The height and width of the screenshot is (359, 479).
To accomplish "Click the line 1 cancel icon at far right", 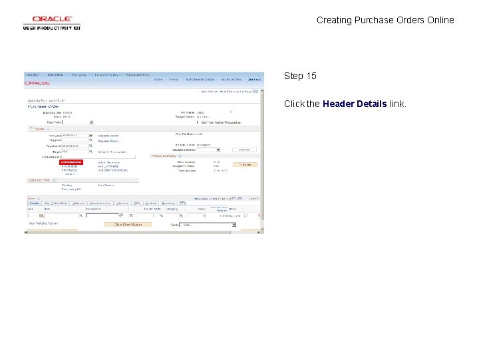I will tap(259, 216).
